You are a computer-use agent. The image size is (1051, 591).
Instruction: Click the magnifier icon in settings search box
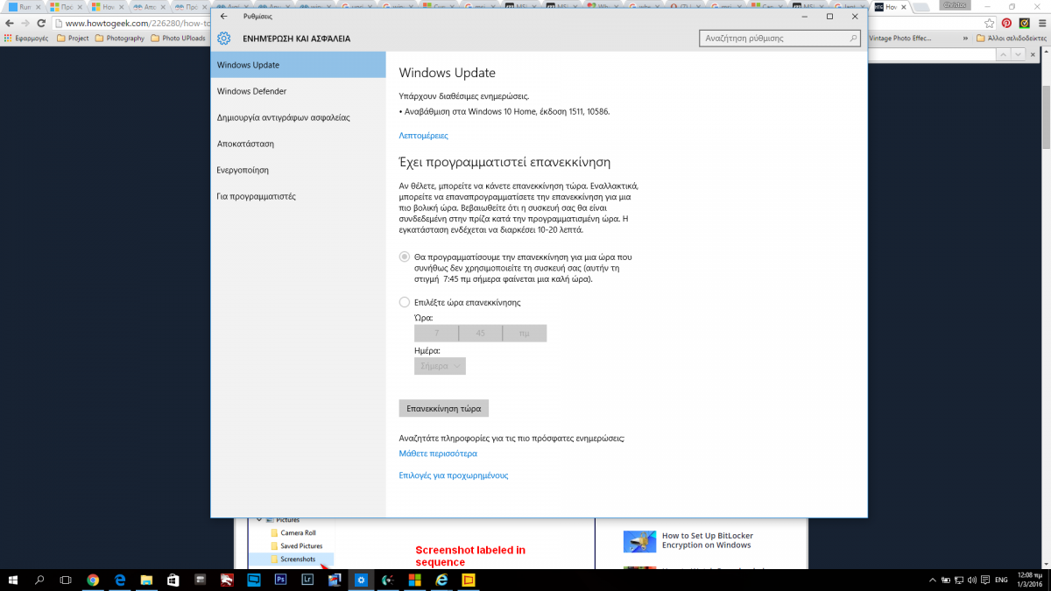pos(853,39)
